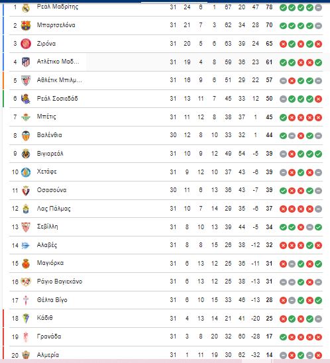
Task: Select the Αθλέτικ Μπιλμπάο truncated name
Action: 60,80
